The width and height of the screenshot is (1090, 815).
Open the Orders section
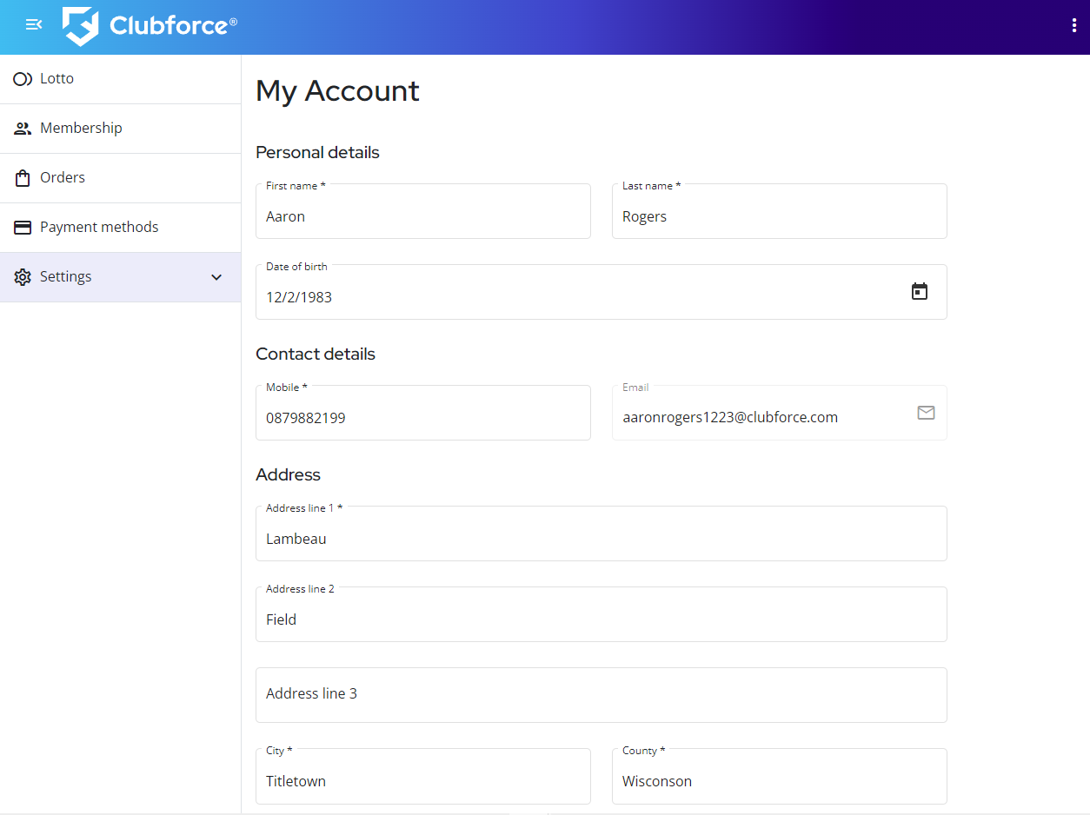[x=63, y=178]
